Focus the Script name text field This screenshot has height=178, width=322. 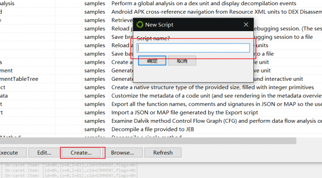coord(193,48)
